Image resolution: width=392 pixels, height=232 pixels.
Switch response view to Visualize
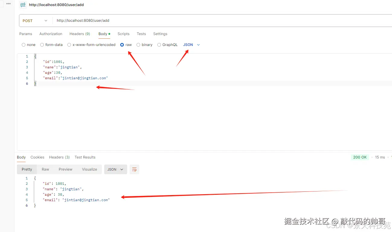tap(90, 169)
